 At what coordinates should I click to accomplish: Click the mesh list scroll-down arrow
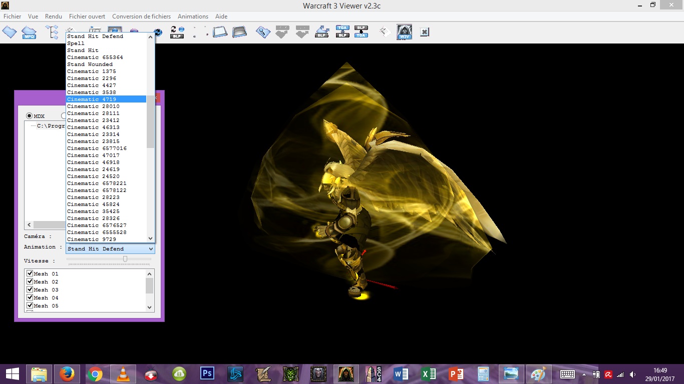[x=149, y=307]
